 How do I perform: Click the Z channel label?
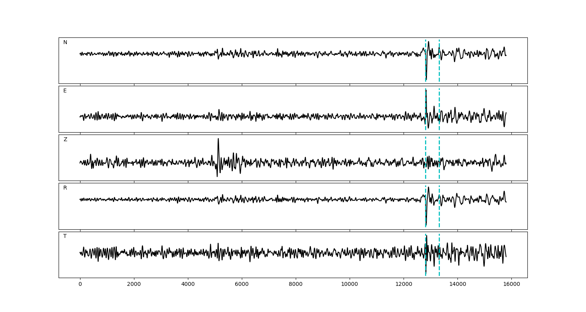[x=65, y=140]
